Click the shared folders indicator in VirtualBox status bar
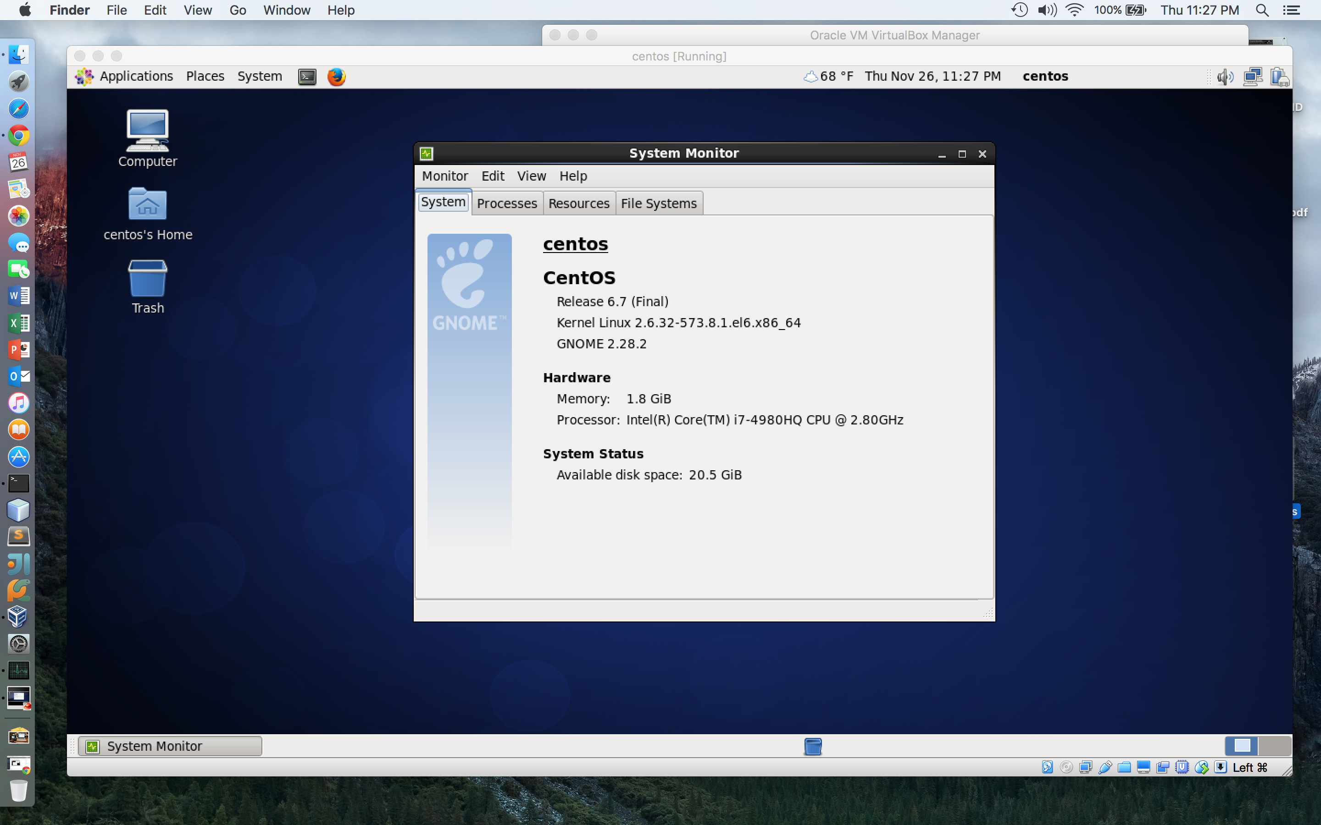 click(x=1124, y=767)
